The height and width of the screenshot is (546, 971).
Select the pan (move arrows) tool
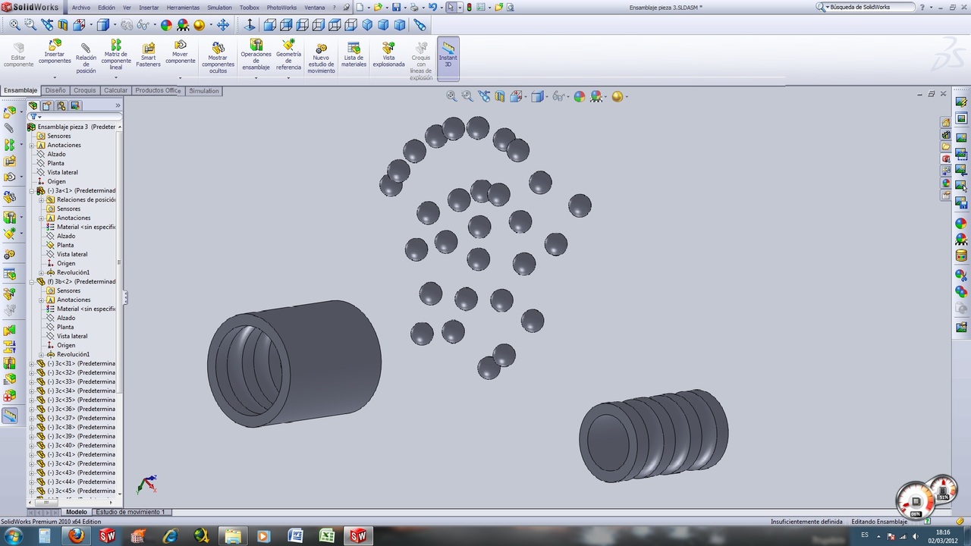click(x=223, y=25)
